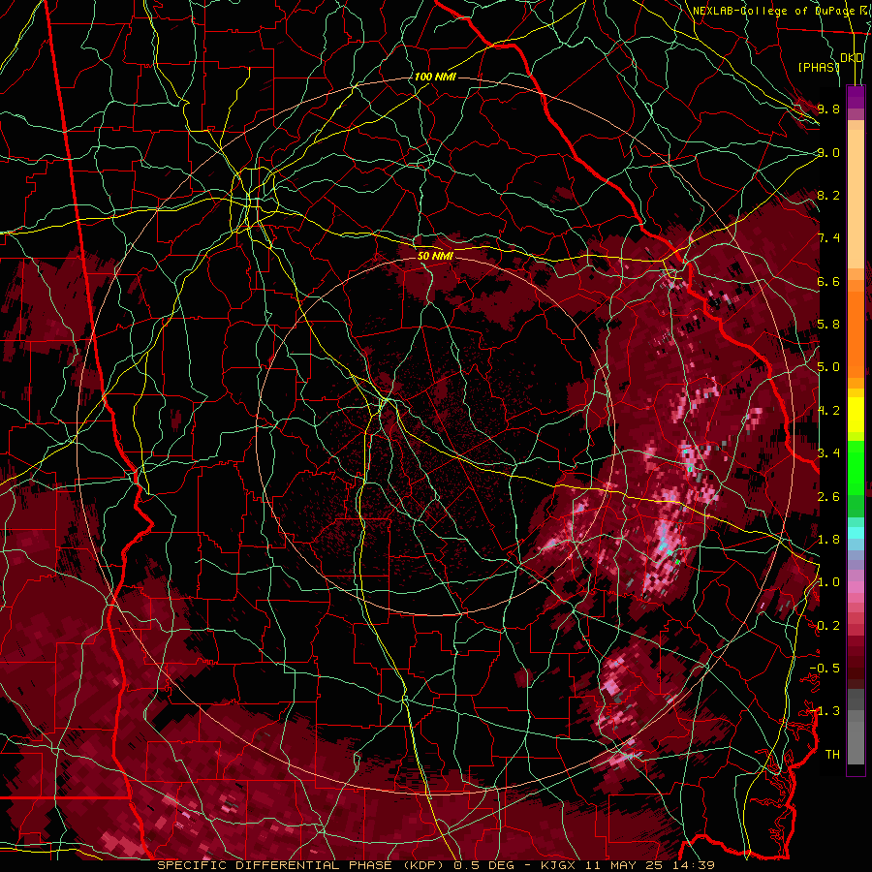Screen dimensions: 872x872
Task: Select the 8.2 legend value
Action: pos(828,195)
